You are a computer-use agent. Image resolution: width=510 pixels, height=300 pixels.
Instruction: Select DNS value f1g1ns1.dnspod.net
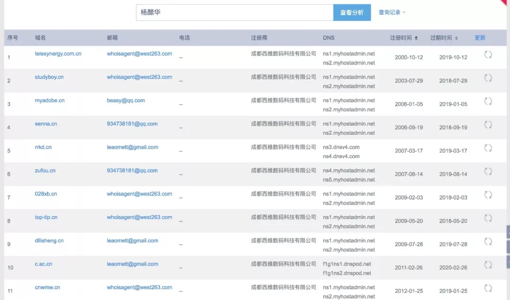(347, 264)
